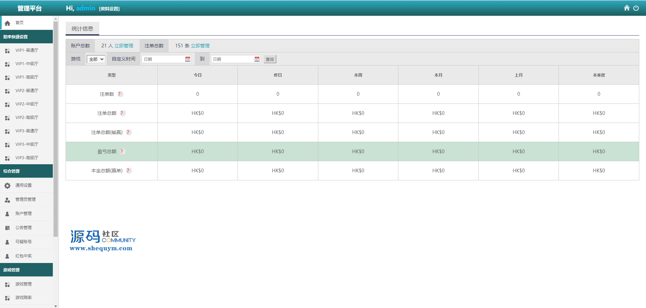The image size is (646, 308).
Task: Click the power logout icon in header
Action: (x=636, y=8)
